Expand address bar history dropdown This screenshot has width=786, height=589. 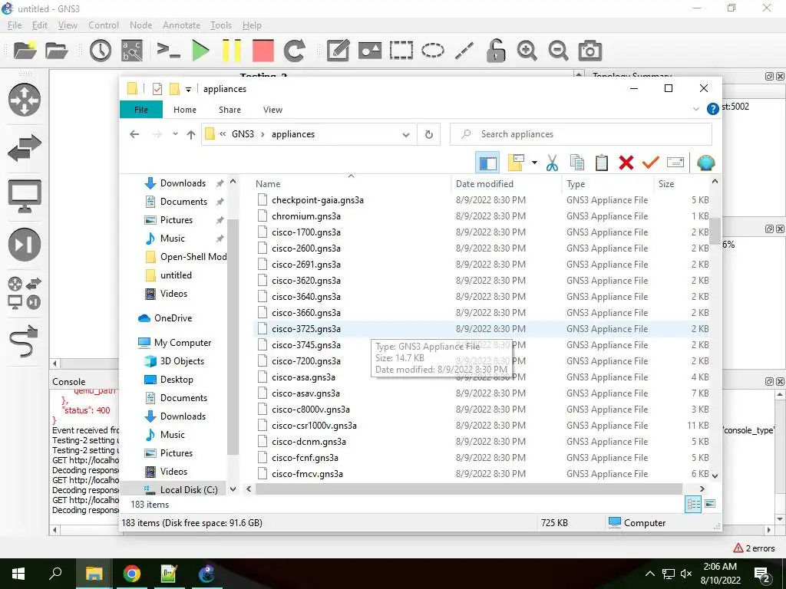coord(406,134)
